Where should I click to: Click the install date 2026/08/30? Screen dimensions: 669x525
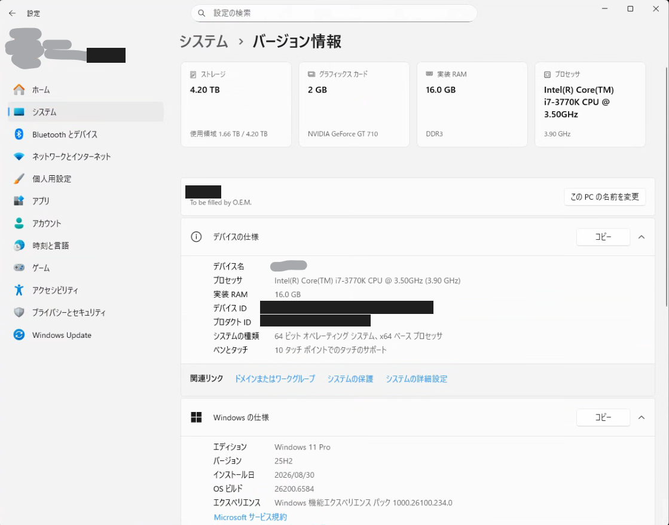pos(294,475)
